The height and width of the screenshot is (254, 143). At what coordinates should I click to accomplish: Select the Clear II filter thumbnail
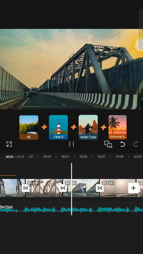(58, 127)
